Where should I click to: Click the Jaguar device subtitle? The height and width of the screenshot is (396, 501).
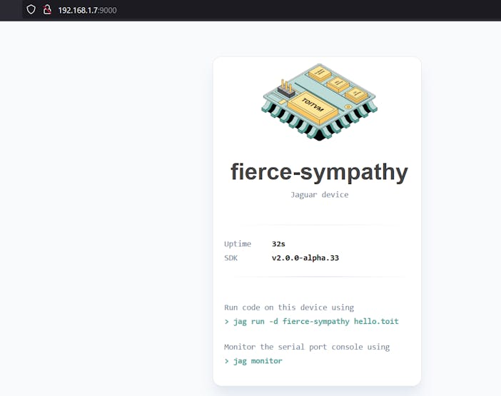coord(319,195)
